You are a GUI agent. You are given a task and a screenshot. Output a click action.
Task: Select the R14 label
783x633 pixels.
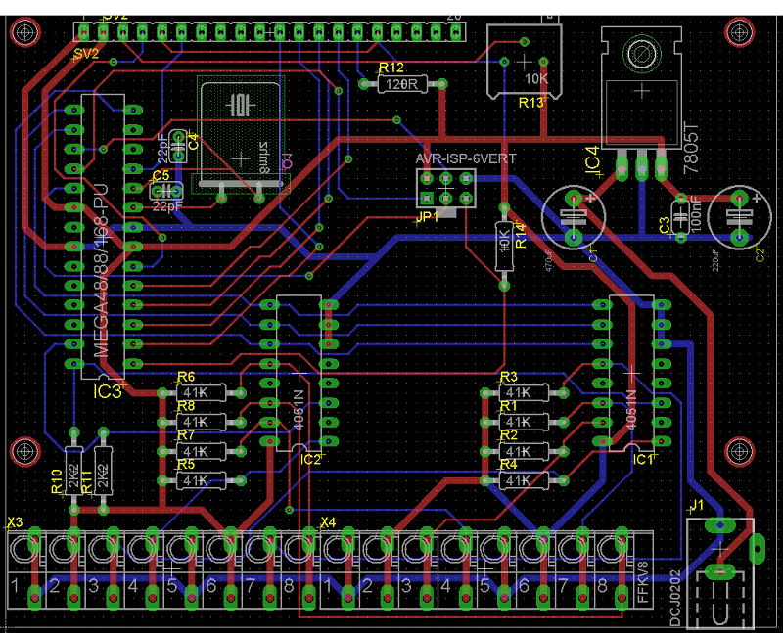521,236
